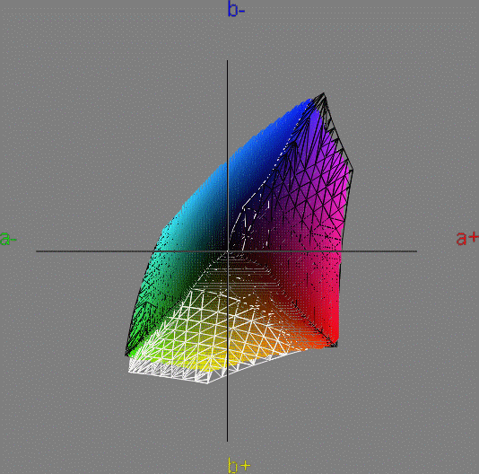
Task: Select the top peak of black wireframe
Action: point(324,93)
